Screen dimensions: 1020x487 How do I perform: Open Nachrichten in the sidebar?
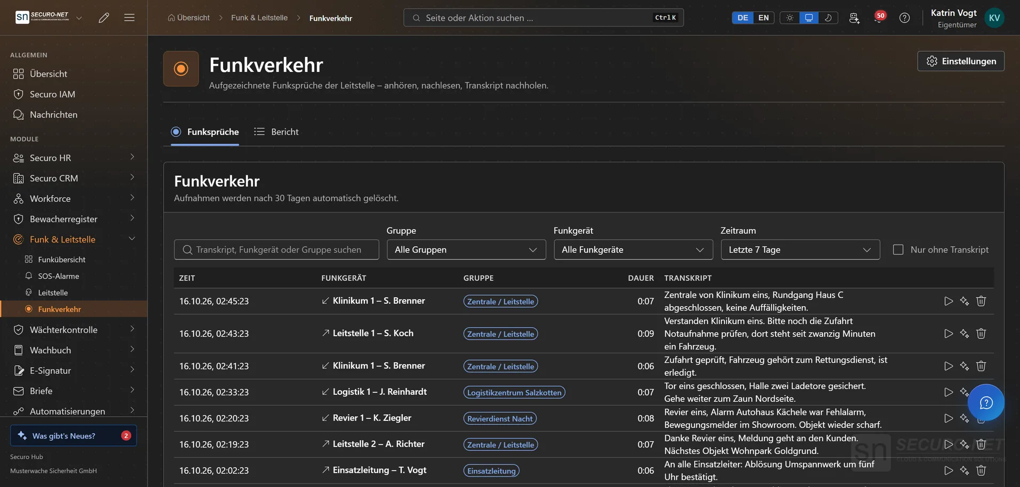click(x=74, y=115)
